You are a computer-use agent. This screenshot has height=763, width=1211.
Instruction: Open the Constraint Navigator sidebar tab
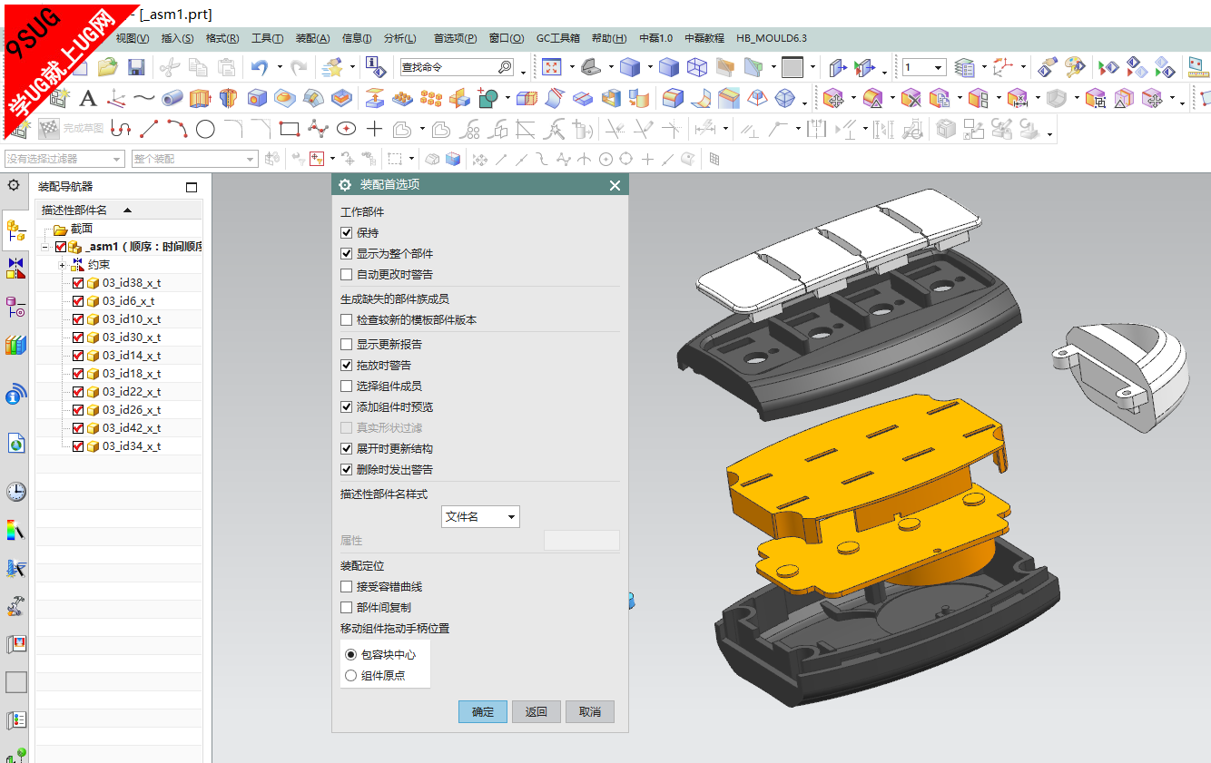[16, 268]
